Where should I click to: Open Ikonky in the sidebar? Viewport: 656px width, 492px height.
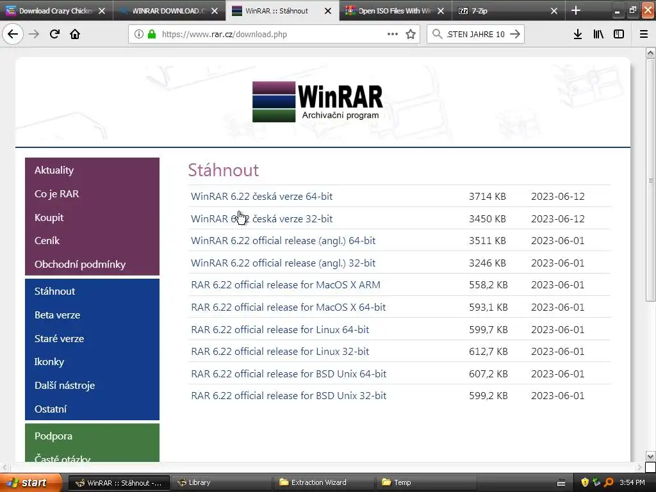pyautogui.click(x=49, y=362)
